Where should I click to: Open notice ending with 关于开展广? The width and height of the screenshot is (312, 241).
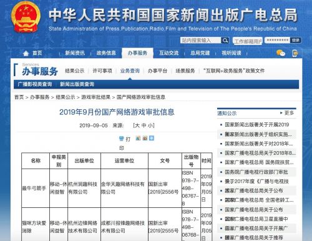[x=256, y=229]
